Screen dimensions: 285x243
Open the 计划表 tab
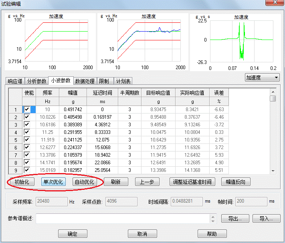pos(123,81)
